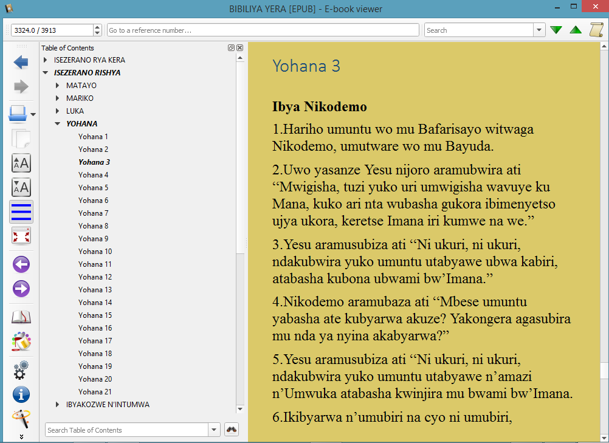Go to the previous page with purple arrow
The width and height of the screenshot is (609, 443).
pos(21,264)
